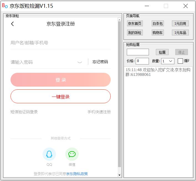Image resolution: width=196 pixels, height=181 pixels.
Task: Open the 数量 quantity dropdown
Action: coord(168,61)
